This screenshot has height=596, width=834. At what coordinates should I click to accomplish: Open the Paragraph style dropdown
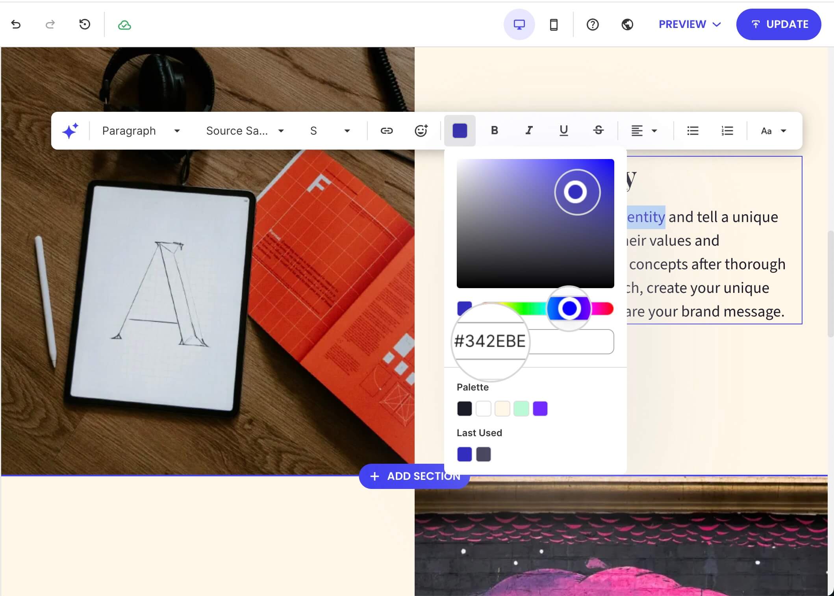[141, 131]
